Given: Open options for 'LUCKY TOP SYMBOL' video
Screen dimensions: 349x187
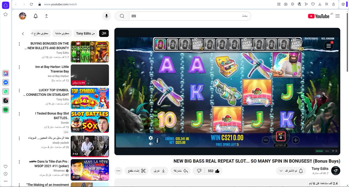Looking at the screenshot, I should (19, 91).
